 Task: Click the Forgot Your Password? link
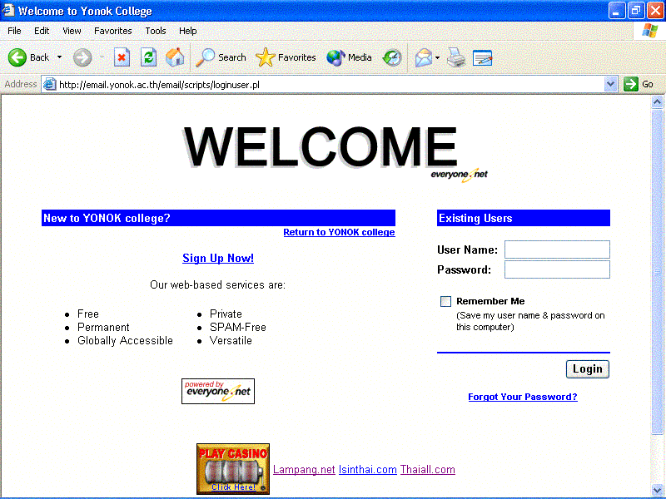tap(522, 398)
